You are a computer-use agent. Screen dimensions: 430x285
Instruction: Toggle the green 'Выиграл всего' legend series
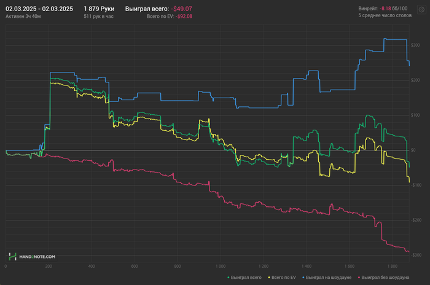[244, 277]
